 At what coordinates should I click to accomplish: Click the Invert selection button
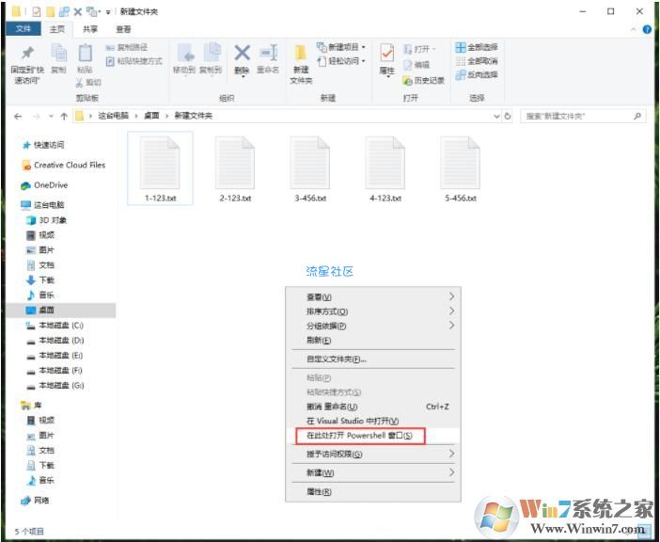476,74
